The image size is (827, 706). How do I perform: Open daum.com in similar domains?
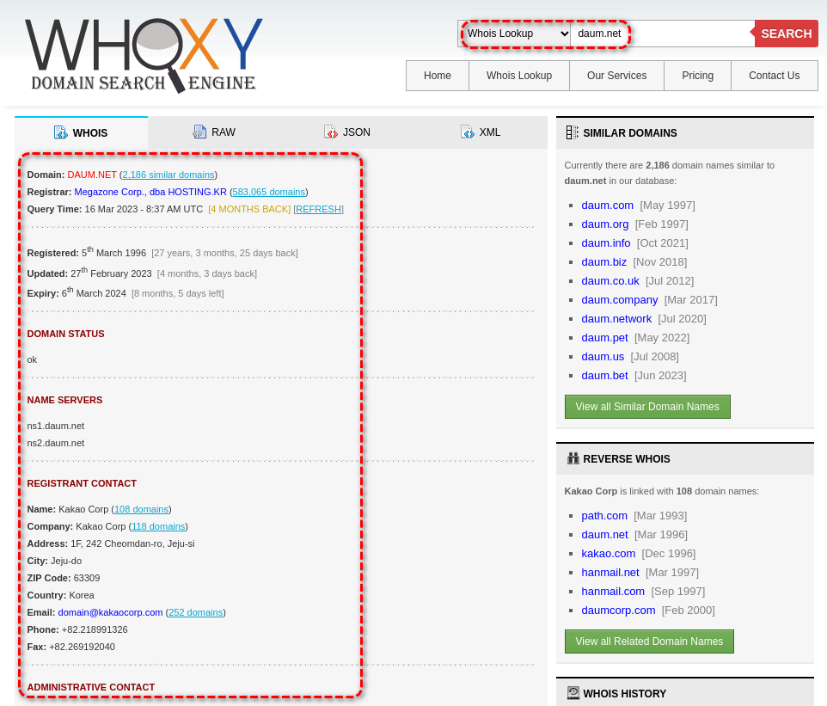(607, 206)
